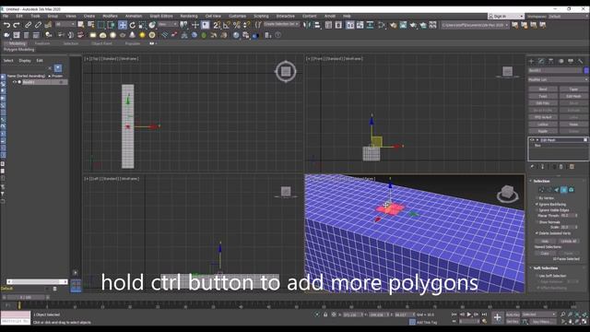Collapse the Selection rollout
Viewport: 590px width, 332px height.
[x=531, y=181]
